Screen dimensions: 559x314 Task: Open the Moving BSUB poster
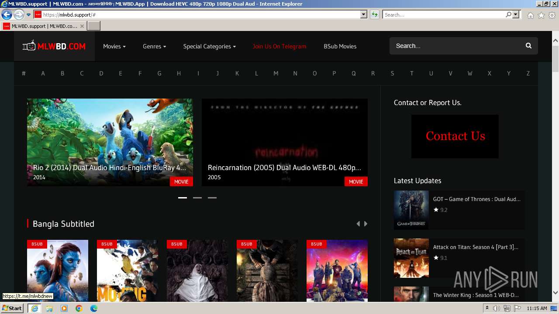[128, 270]
